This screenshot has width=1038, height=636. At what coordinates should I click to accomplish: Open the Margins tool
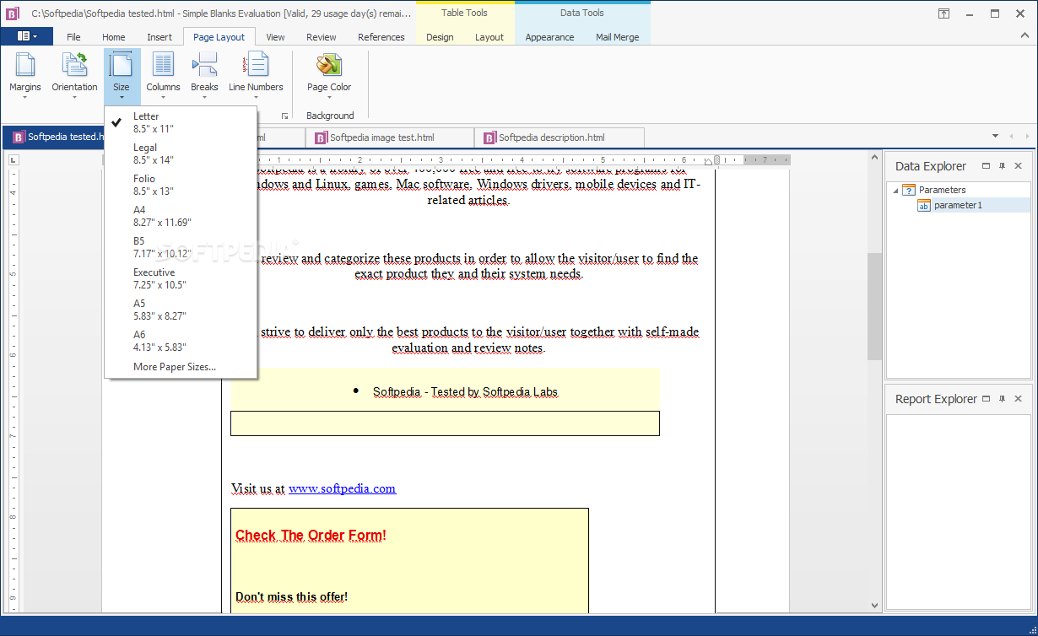pyautogui.click(x=25, y=76)
